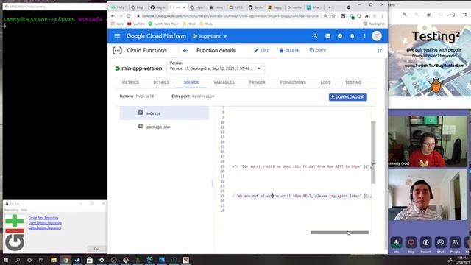Click the green plus icon in Git Gui
This screenshot has height=265, width=471.
pos(15,221)
